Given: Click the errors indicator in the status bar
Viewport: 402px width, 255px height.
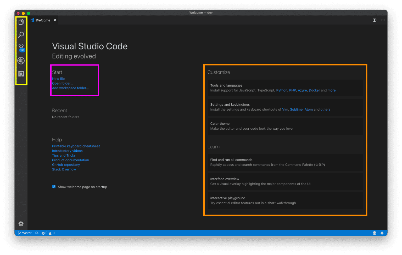Looking at the screenshot, I should coord(44,233).
